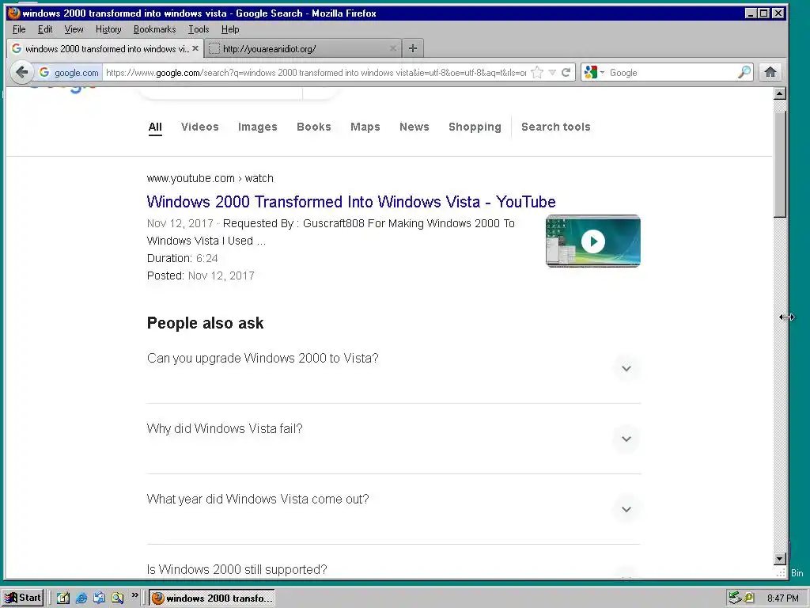Viewport: 810px width, 608px height.
Task: Go back using the back arrow button
Action: point(21,72)
